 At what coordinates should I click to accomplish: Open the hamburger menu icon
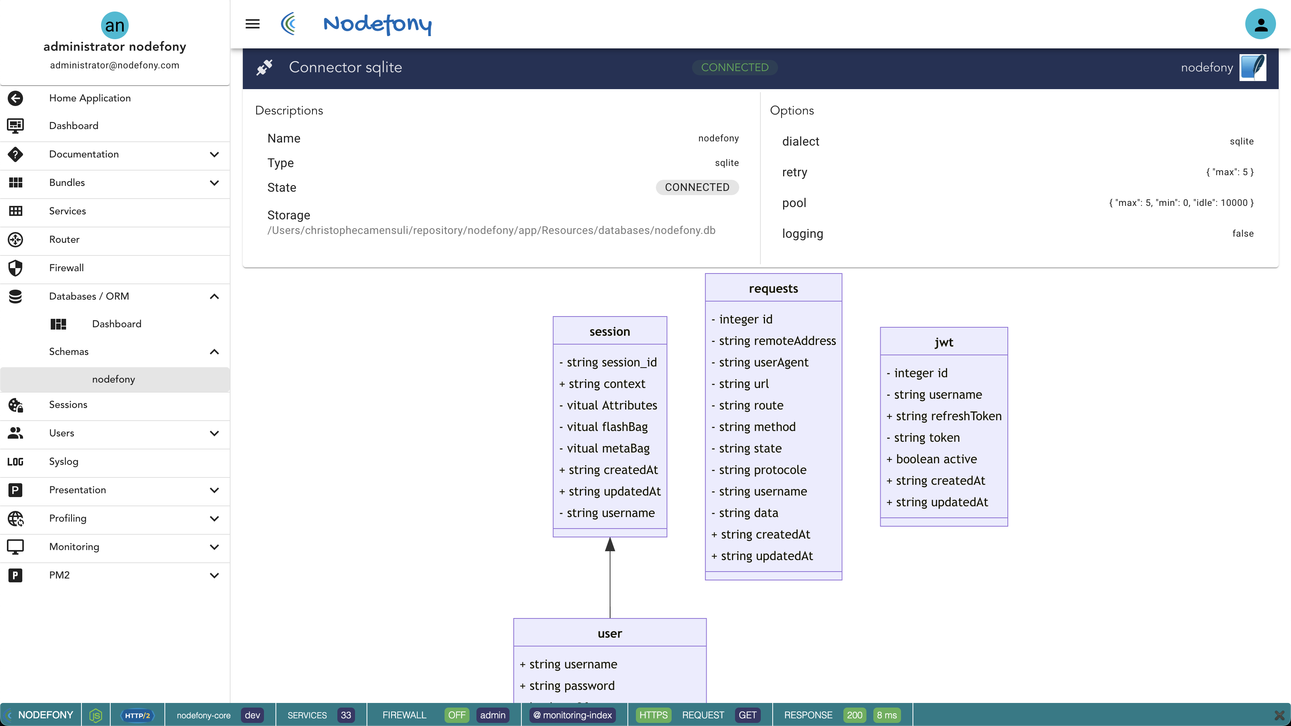tap(252, 23)
